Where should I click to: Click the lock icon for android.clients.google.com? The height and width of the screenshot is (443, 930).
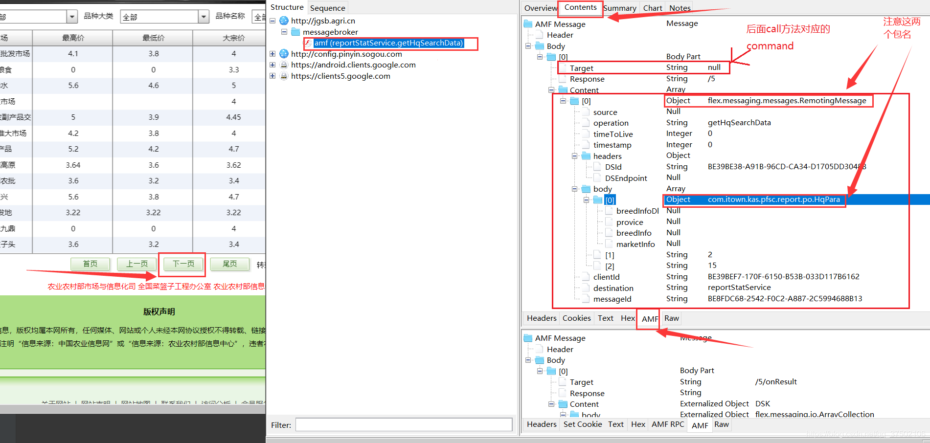pos(284,65)
